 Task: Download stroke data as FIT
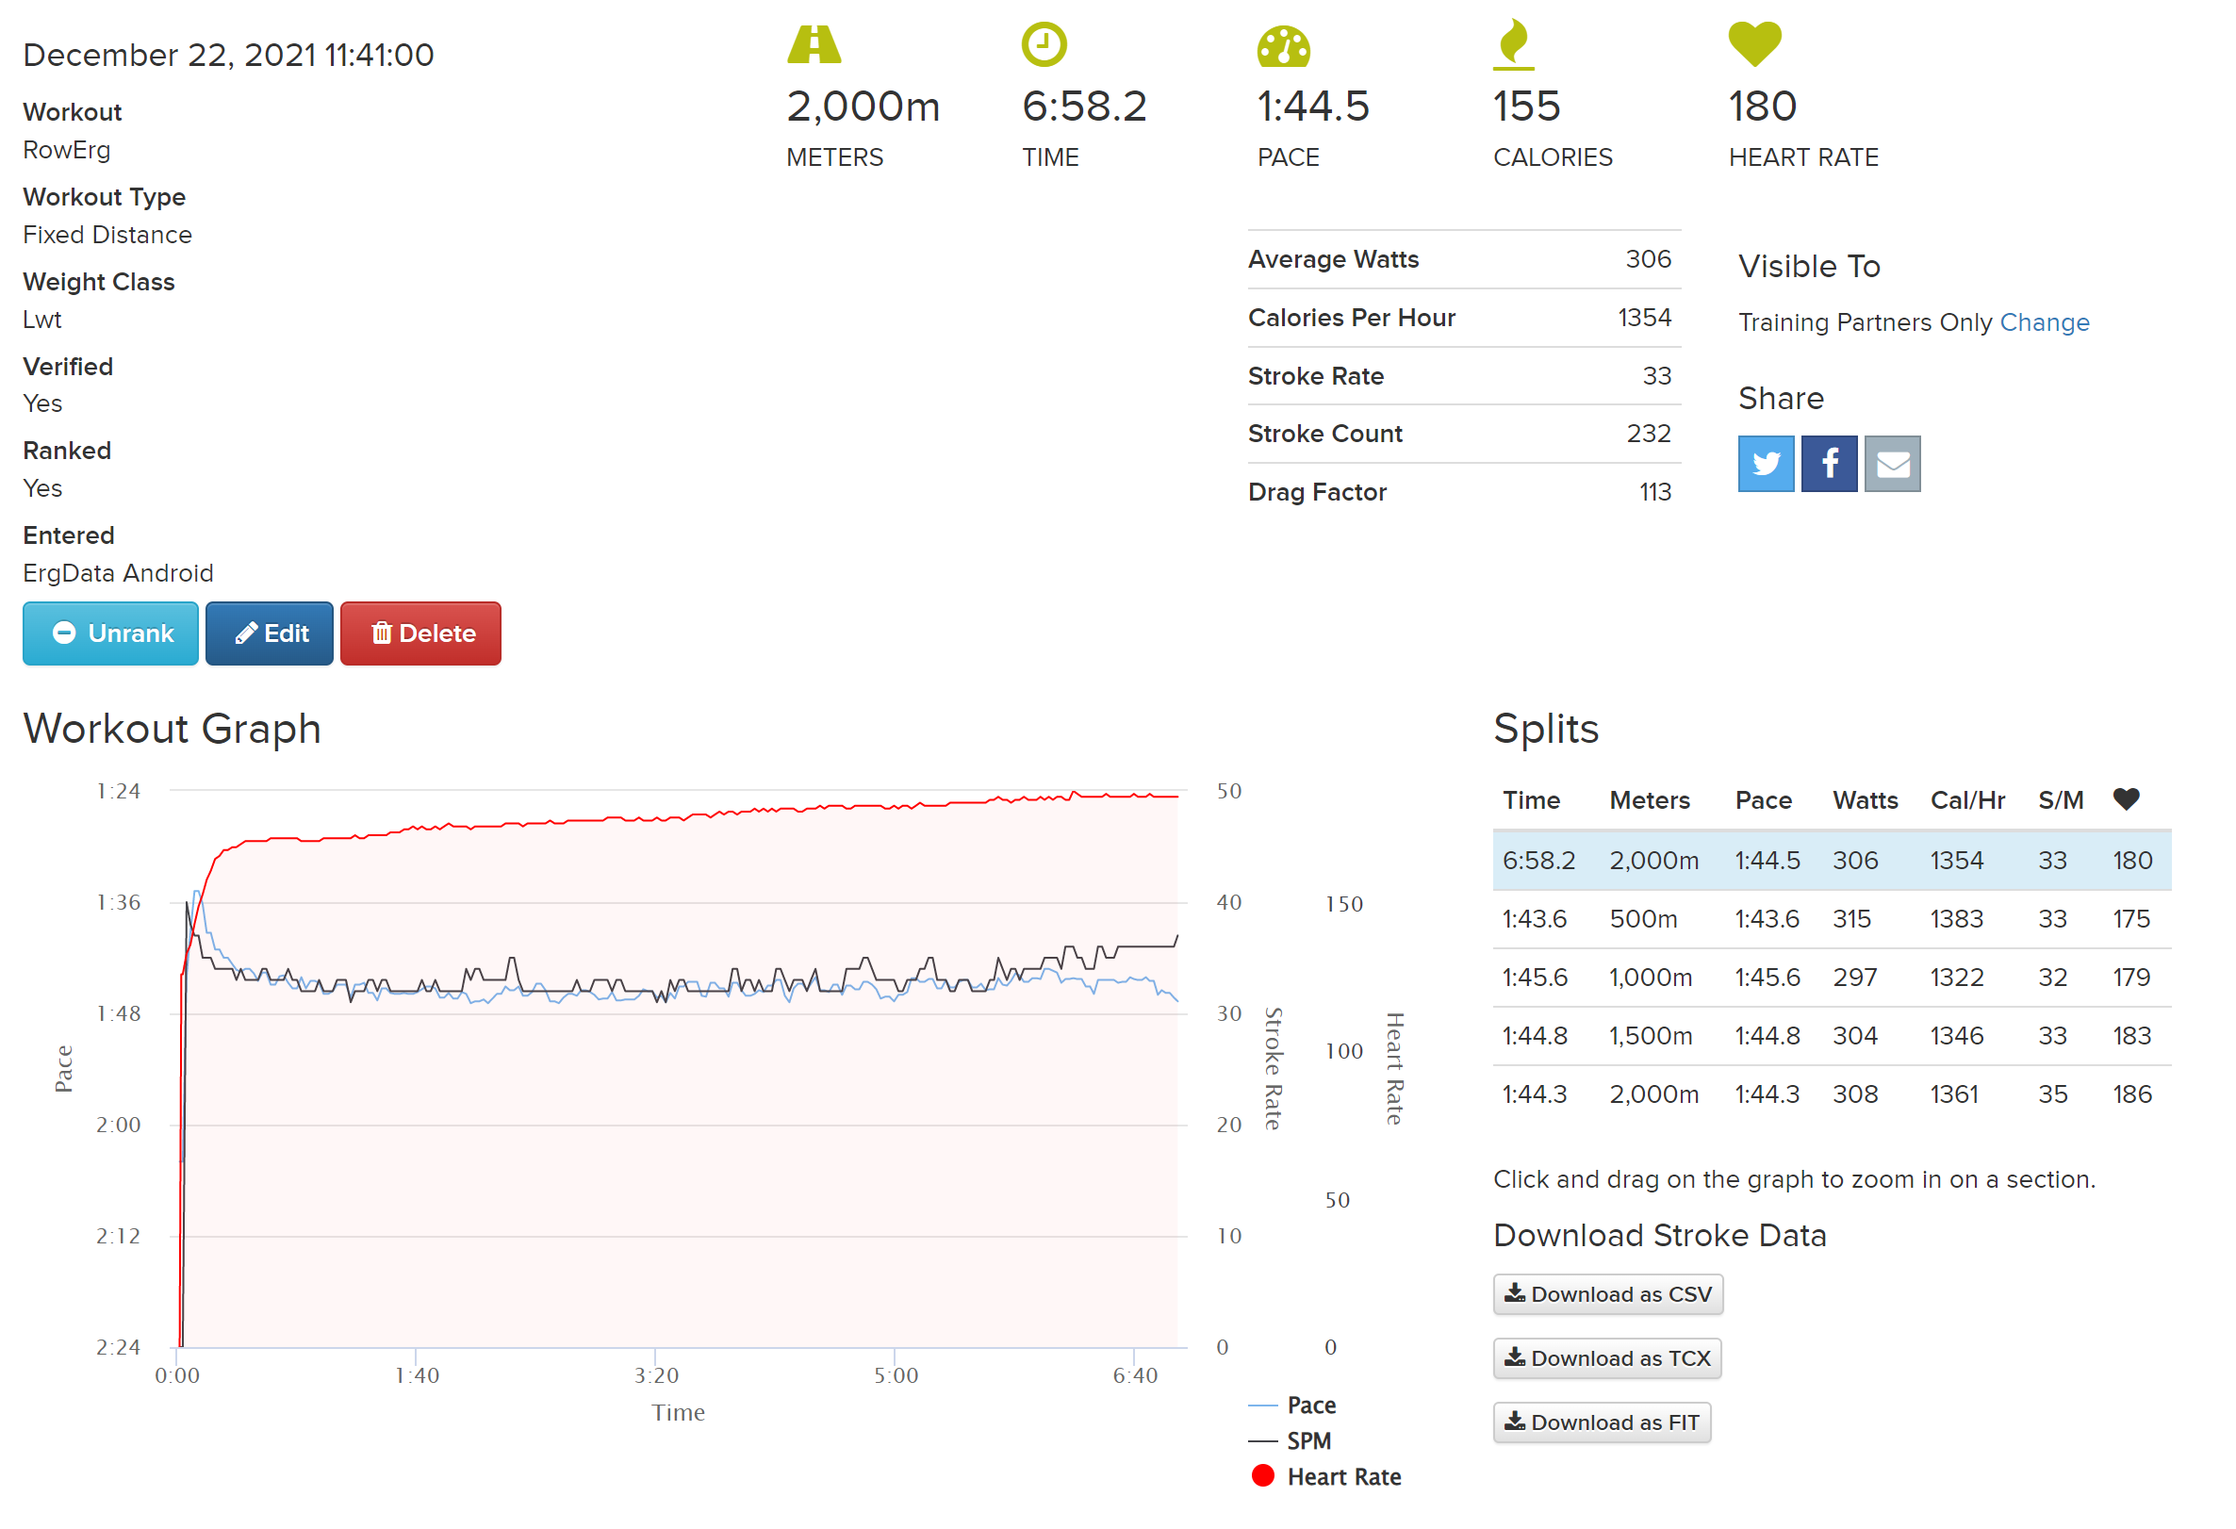(x=1602, y=1422)
